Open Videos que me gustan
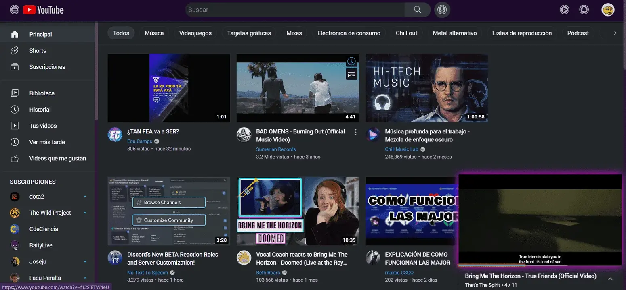Image resolution: width=626 pixels, height=290 pixels. (47, 158)
